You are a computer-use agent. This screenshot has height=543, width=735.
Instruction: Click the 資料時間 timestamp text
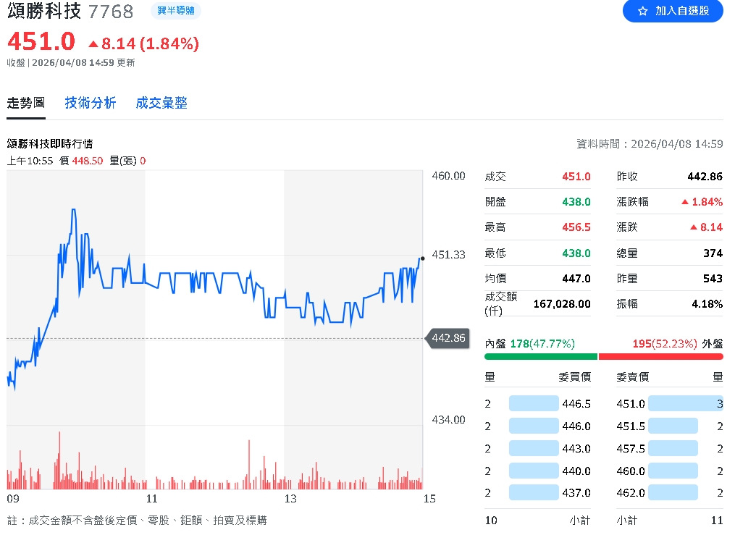coord(648,143)
